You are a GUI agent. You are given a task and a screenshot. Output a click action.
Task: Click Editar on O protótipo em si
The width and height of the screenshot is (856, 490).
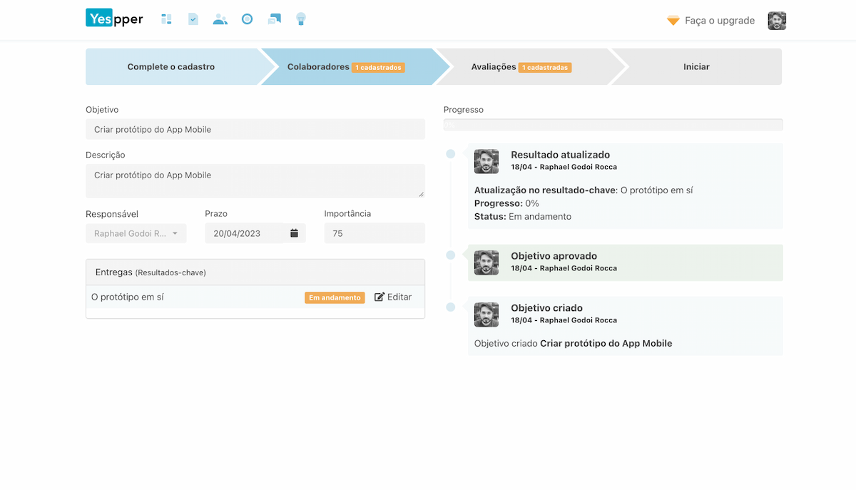click(x=393, y=297)
